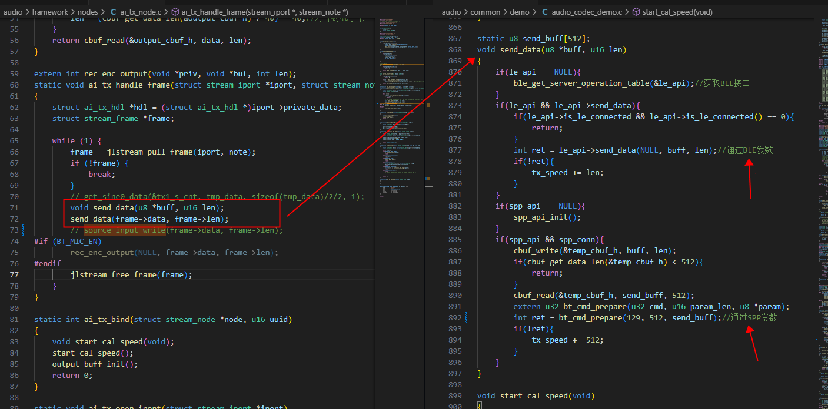Open the framework breadcrumb folder
This screenshot has width=828, height=409.
tap(50, 12)
